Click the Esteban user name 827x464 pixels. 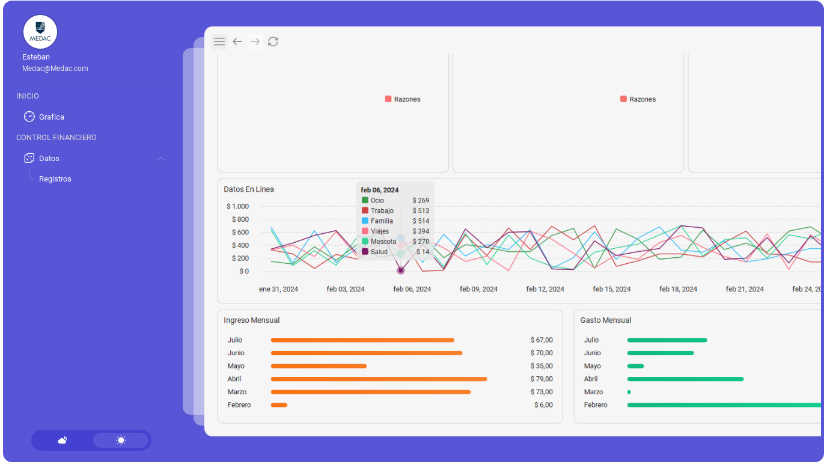point(36,57)
